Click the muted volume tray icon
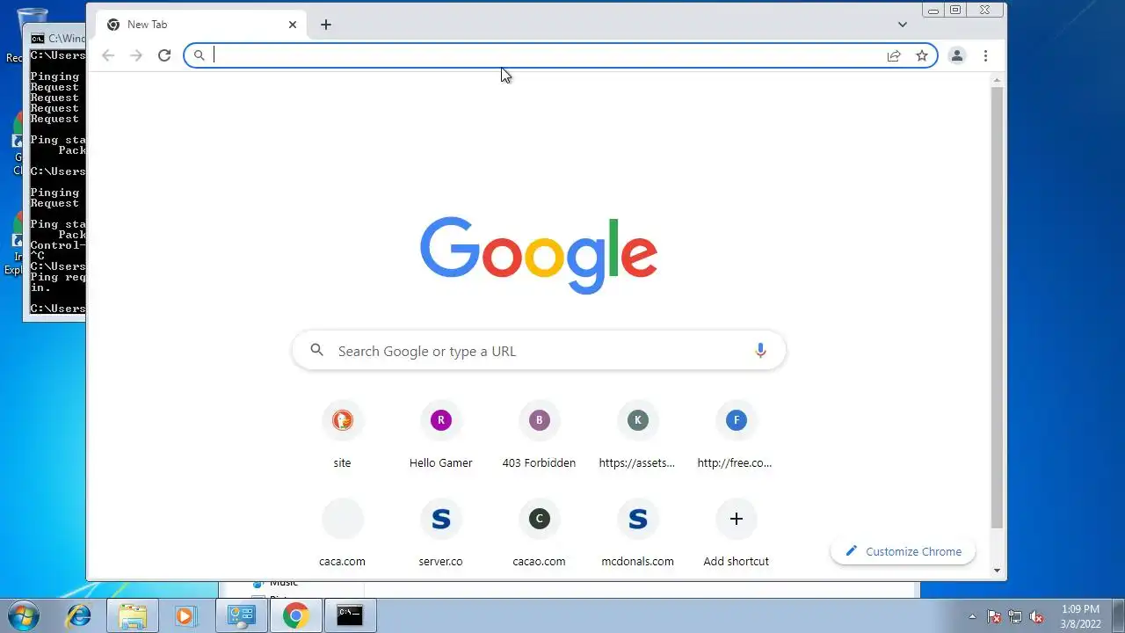Viewport: 1125px width, 633px height. pyautogui.click(x=1036, y=616)
